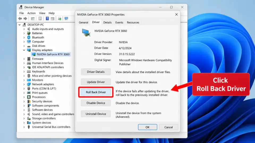Open the Resources tab
255x143 pixels.
click(133, 22)
